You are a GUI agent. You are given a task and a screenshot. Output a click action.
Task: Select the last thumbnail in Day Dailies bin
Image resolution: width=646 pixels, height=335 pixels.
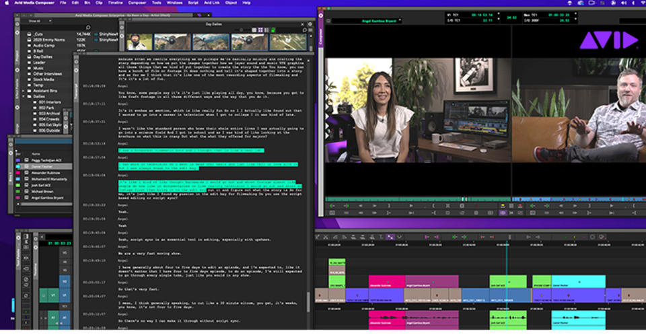[288, 42]
